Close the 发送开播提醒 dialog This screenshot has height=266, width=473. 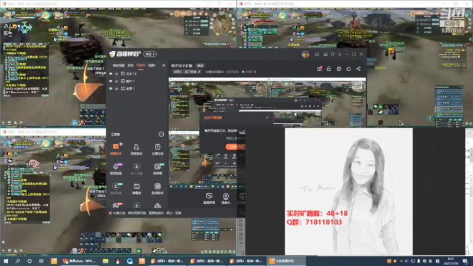267,117
